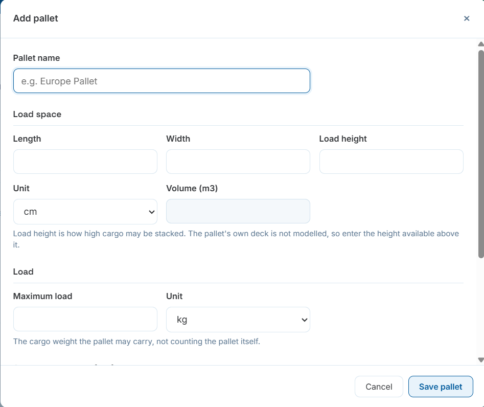Click the Load height label

click(x=343, y=139)
